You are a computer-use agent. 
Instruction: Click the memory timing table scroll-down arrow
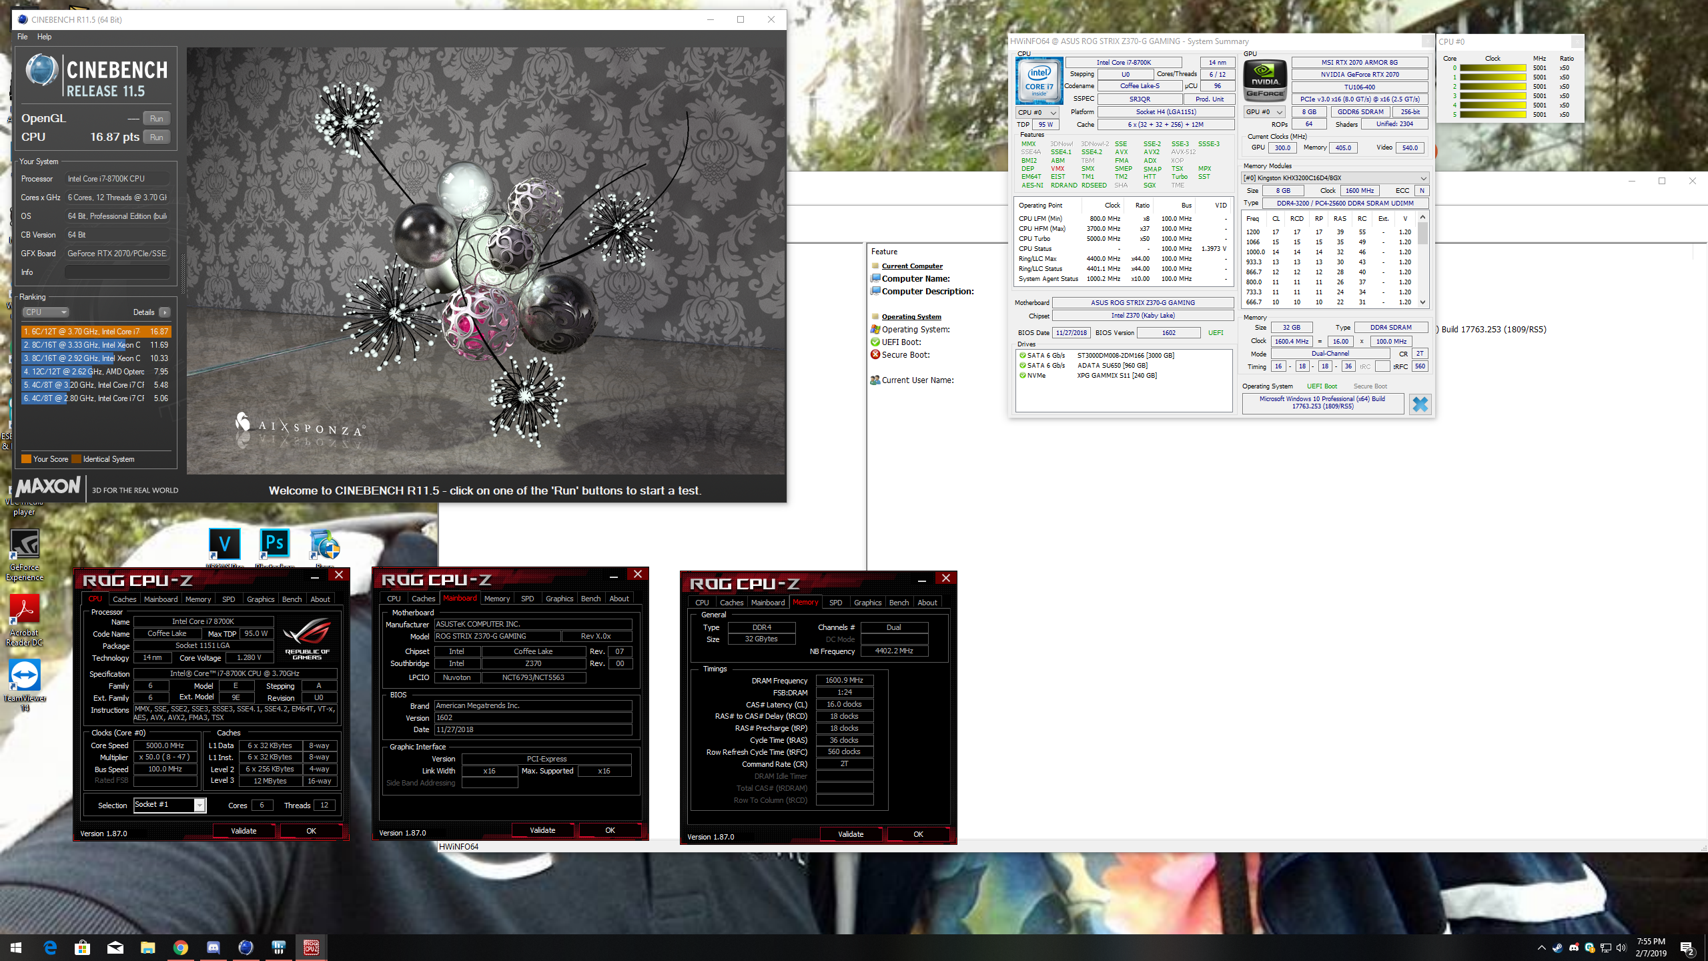pyautogui.click(x=1423, y=302)
